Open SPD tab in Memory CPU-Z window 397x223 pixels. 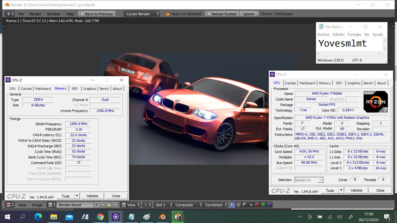click(x=74, y=89)
